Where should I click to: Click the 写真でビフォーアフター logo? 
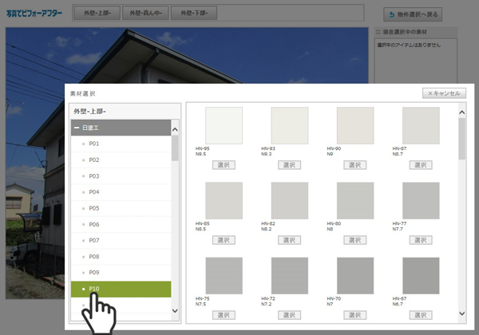tap(34, 14)
